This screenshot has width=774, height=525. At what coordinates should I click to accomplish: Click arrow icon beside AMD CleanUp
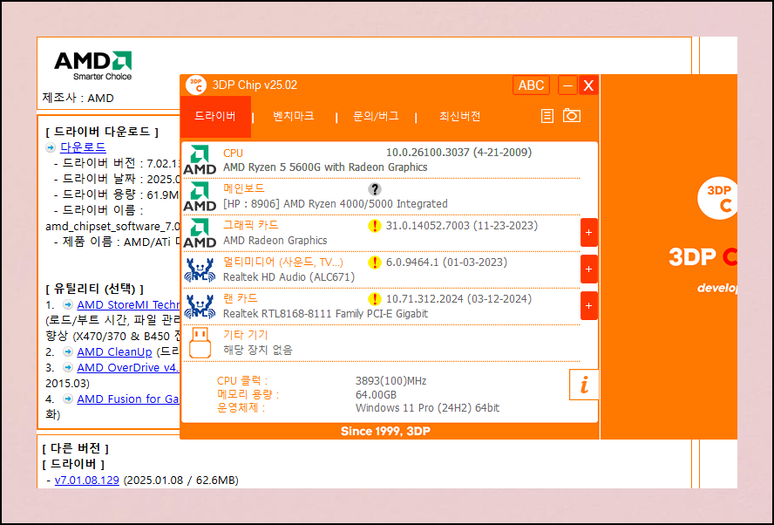tap(68, 352)
